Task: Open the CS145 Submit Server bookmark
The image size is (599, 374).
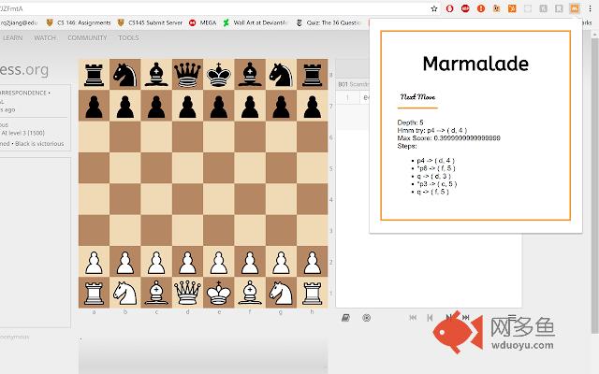Action: (150, 22)
